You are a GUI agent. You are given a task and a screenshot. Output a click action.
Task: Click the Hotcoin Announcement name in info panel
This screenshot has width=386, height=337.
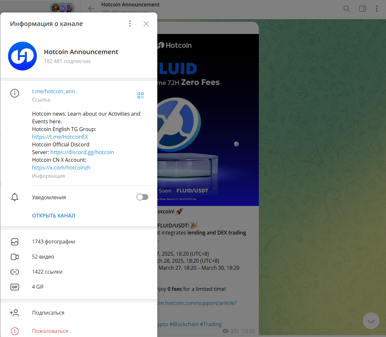[81, 52]
